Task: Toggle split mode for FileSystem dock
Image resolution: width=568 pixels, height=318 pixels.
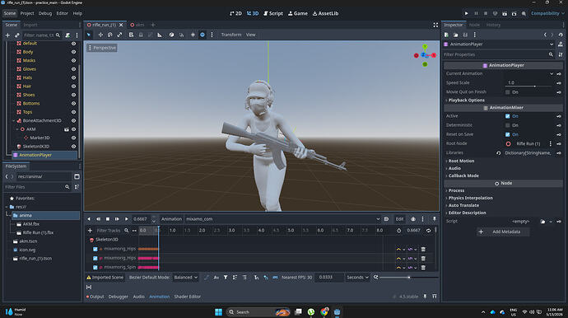Action: [x=77, y=176]
